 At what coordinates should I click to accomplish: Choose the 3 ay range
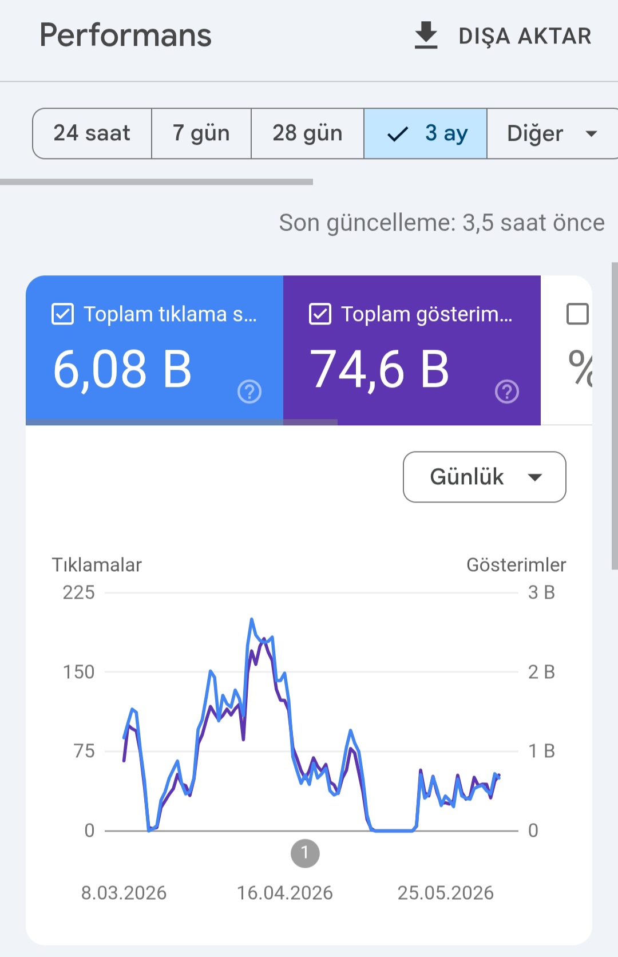425,133
